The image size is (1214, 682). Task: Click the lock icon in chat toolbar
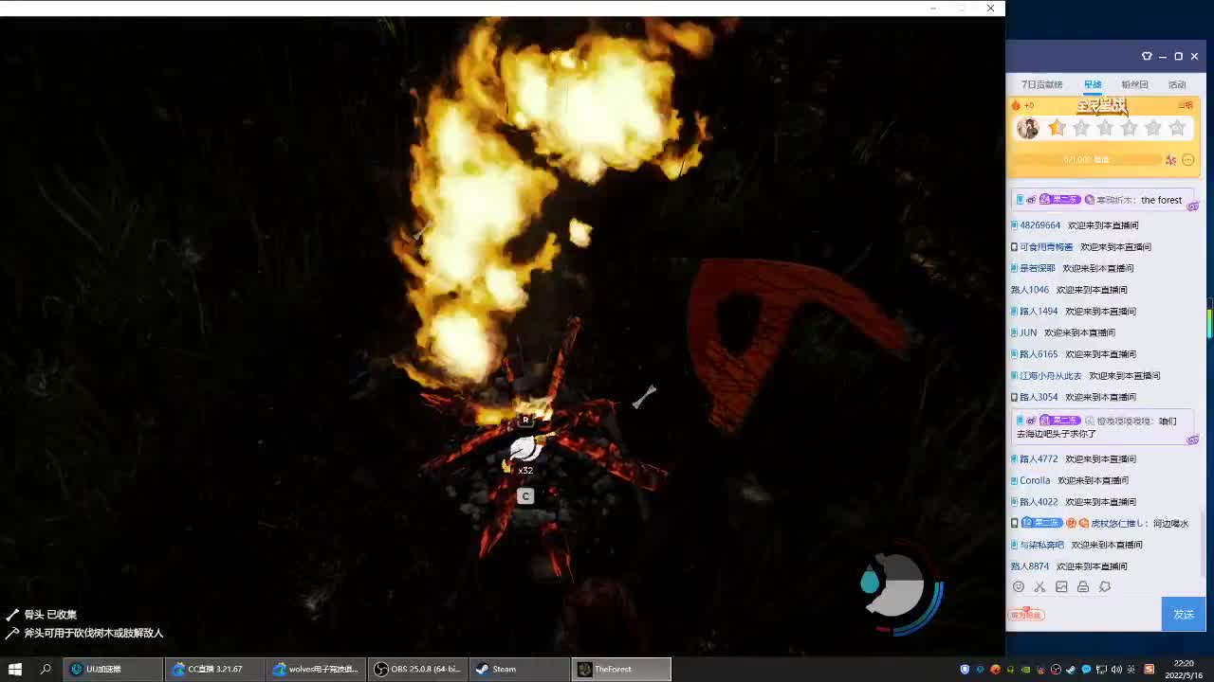[x=1083, y=587]
